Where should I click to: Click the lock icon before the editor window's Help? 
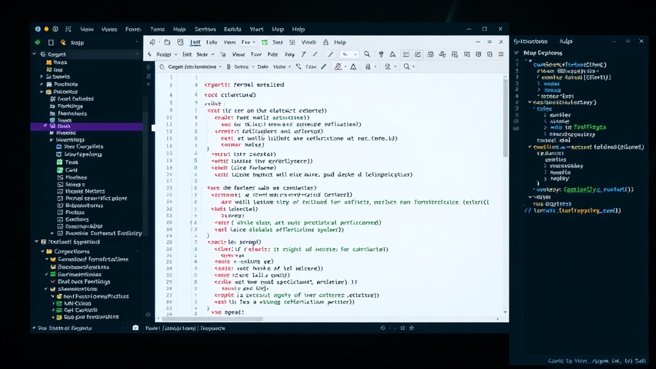[325, 42]
